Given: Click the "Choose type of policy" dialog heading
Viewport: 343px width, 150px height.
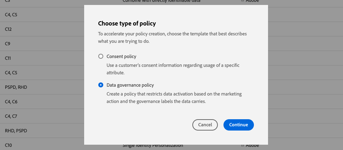Looking at the screenshot, I should coord(127,23).
